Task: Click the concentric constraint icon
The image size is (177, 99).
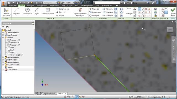Action: click(146, 9)
